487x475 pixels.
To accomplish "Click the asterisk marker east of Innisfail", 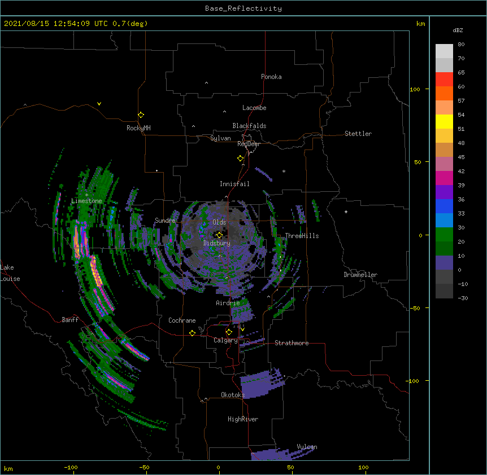I will (x=284, y=171).
